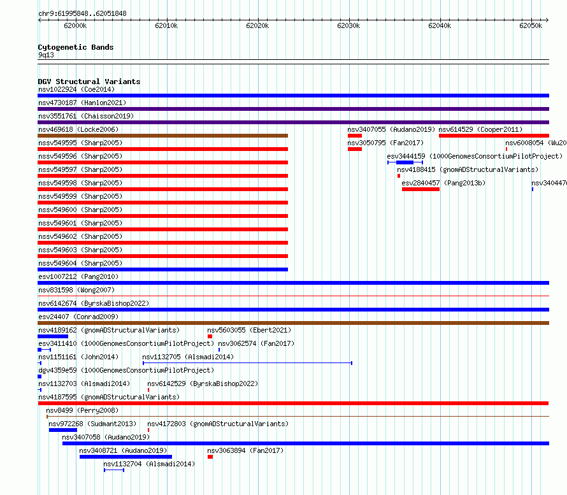
Task: Click nssv549596 (Sharp2005) label
Action: [80, 156]
